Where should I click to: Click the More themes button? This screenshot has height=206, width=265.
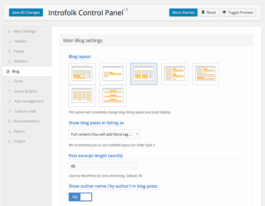(183, 12)
